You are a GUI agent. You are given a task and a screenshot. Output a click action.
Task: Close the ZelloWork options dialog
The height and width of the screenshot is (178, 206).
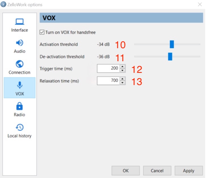pyautogui.click(x=200, y=5)
